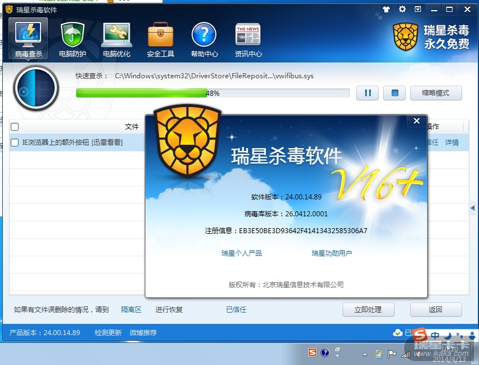Switch to the 电脑防护 protection tab

(x=72, y=39)
